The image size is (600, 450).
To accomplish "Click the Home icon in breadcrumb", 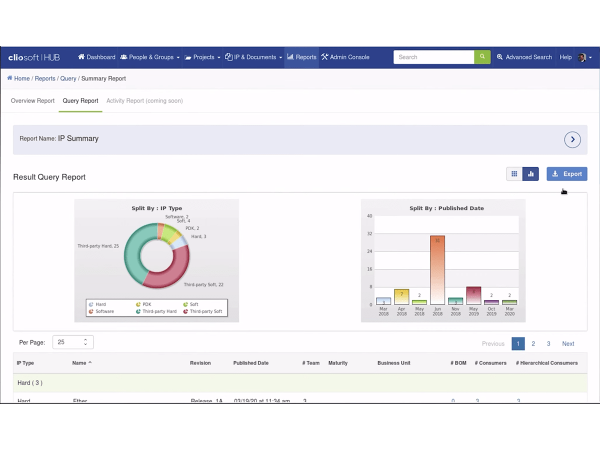I will pos(9,78).
